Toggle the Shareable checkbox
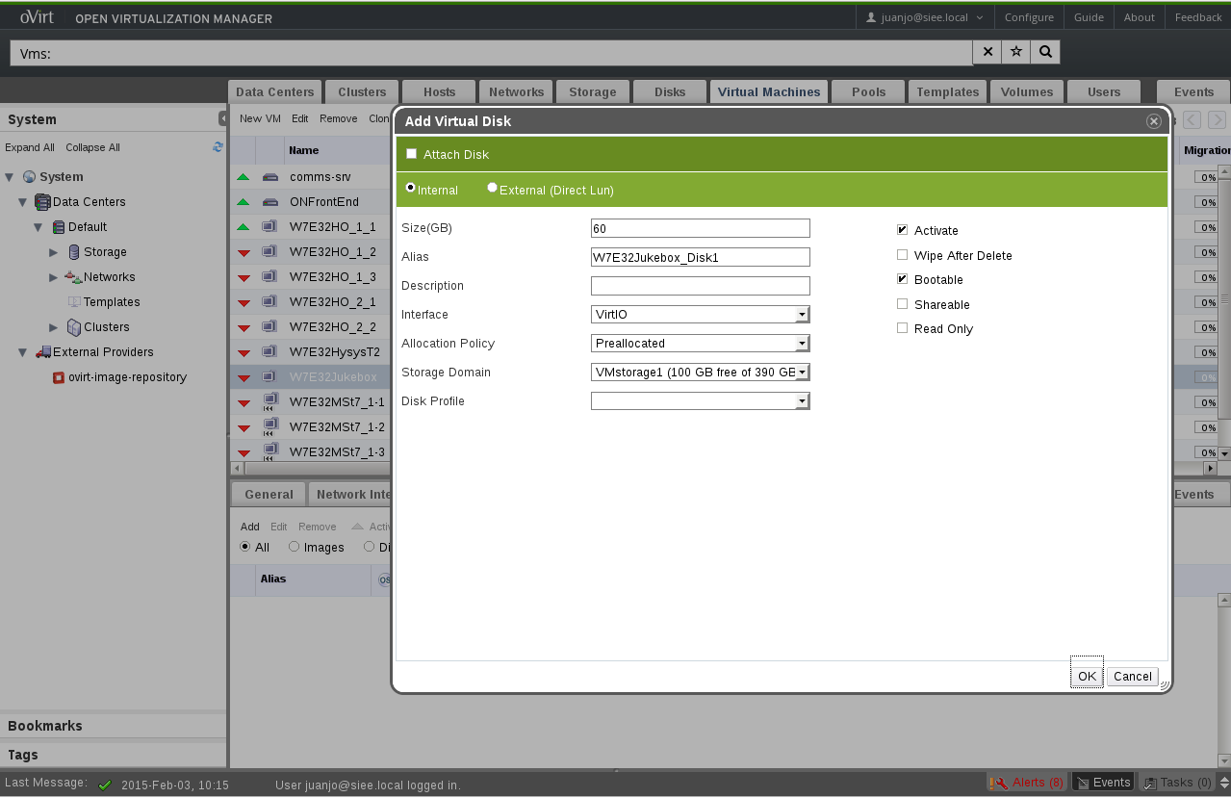Viewport: 1231px width, 798px height. pyautogui.click(x=902, y=304)
